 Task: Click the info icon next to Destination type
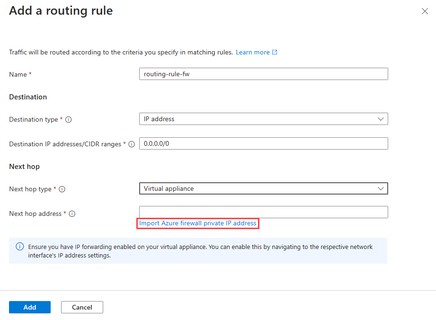[69, 120]
